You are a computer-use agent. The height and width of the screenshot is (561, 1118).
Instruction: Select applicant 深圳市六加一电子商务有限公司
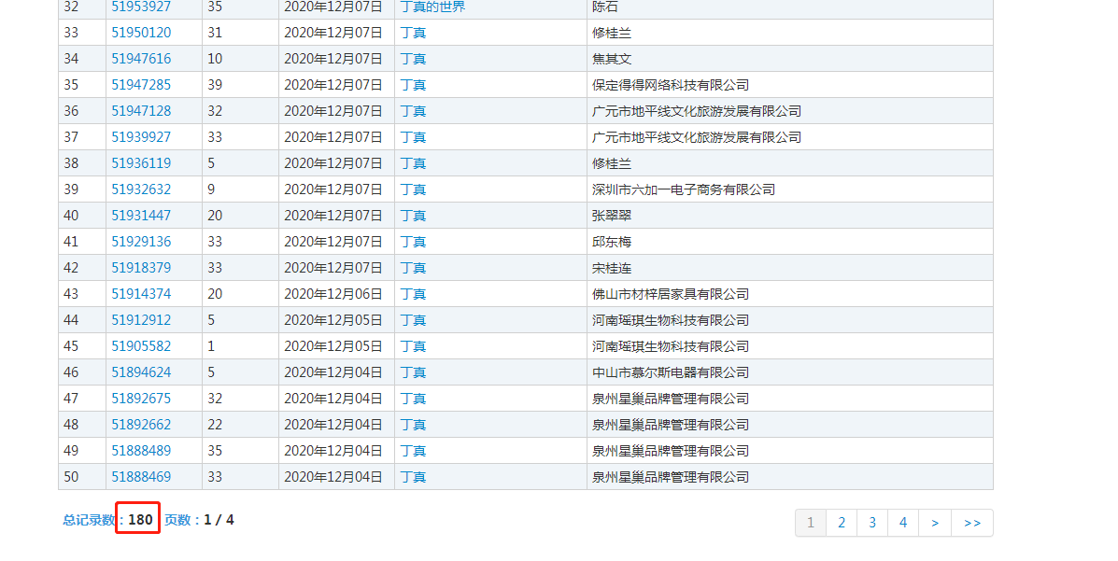[x=683, y=189]
